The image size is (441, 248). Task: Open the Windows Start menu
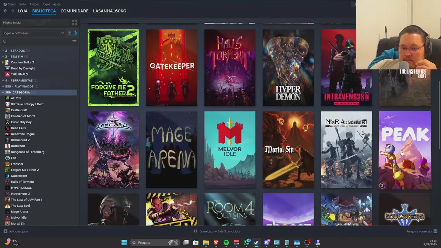[124, 242]
